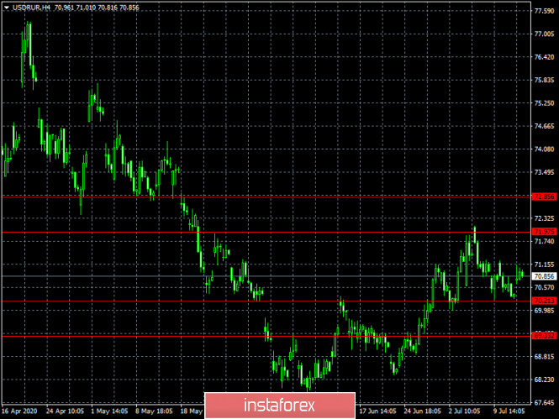Select the dotted horizontal line at 72.856
This screenshot has height=419, width=559.
[x=252, y=196]
